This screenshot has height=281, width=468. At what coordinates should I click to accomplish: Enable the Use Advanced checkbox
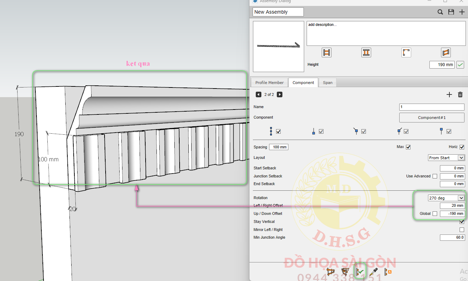[435, 176]
